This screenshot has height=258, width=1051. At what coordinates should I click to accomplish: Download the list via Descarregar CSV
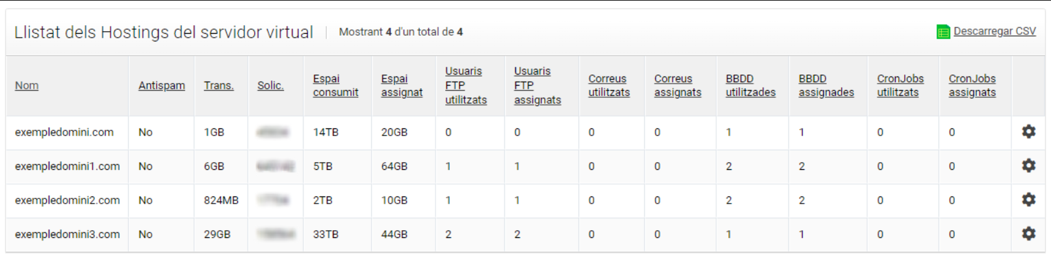[x=994, y=31]
